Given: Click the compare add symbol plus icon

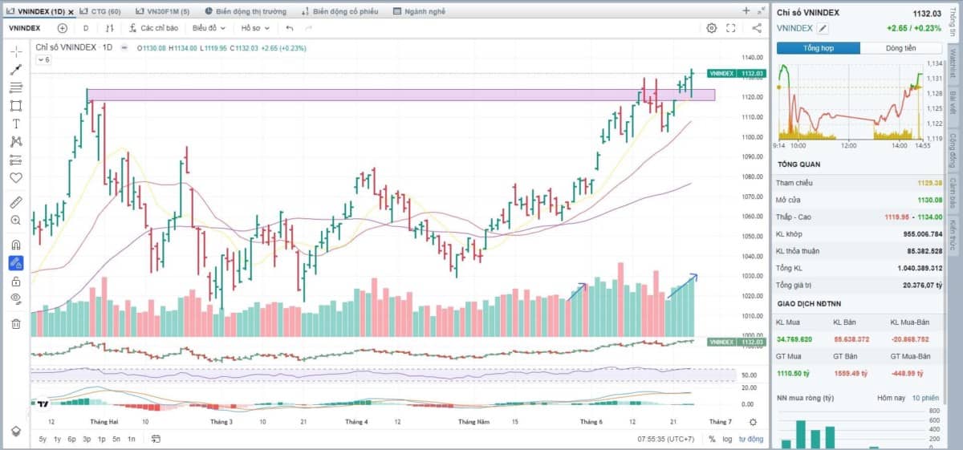Looking at the screenshot, I should coord(63,28).
